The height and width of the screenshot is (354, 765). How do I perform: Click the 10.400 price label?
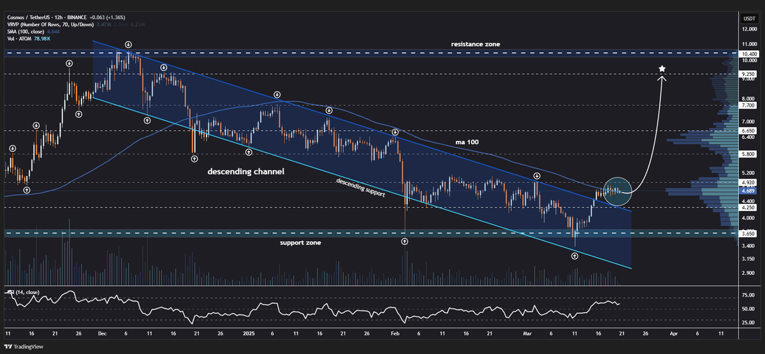748,55
